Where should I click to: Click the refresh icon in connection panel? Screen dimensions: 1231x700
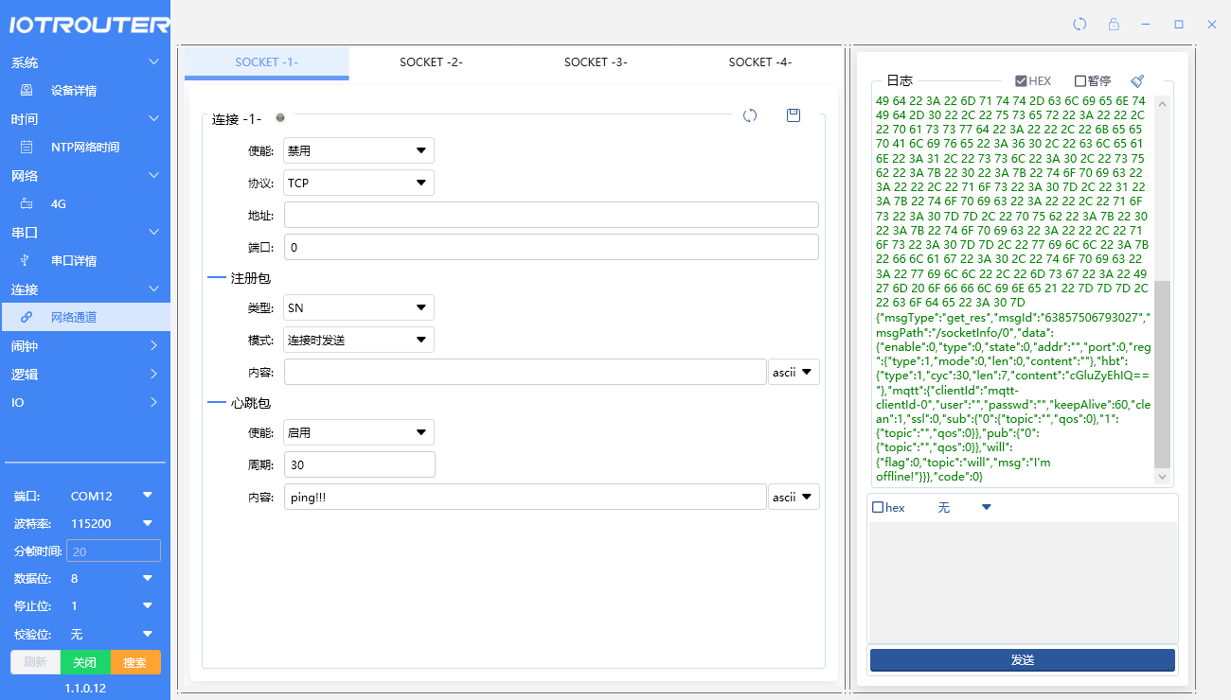[x=750, y=115]
